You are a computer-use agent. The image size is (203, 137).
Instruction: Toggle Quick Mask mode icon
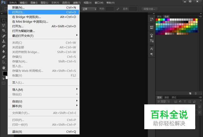(4, 83)
